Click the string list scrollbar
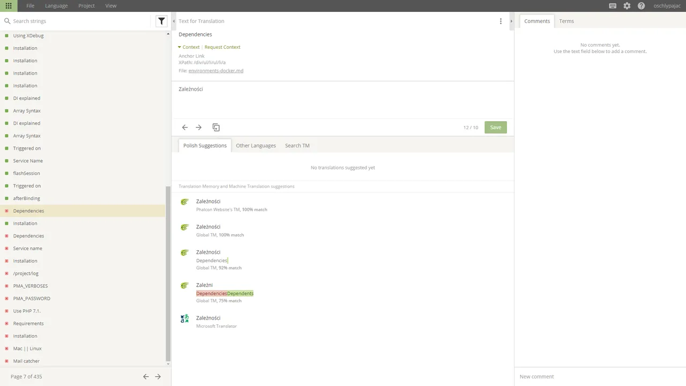The width and height of the screenshot is (686, 386). click(168, 274)
